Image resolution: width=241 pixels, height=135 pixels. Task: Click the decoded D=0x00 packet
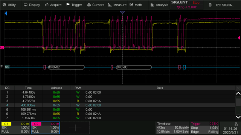coord(134,67)
